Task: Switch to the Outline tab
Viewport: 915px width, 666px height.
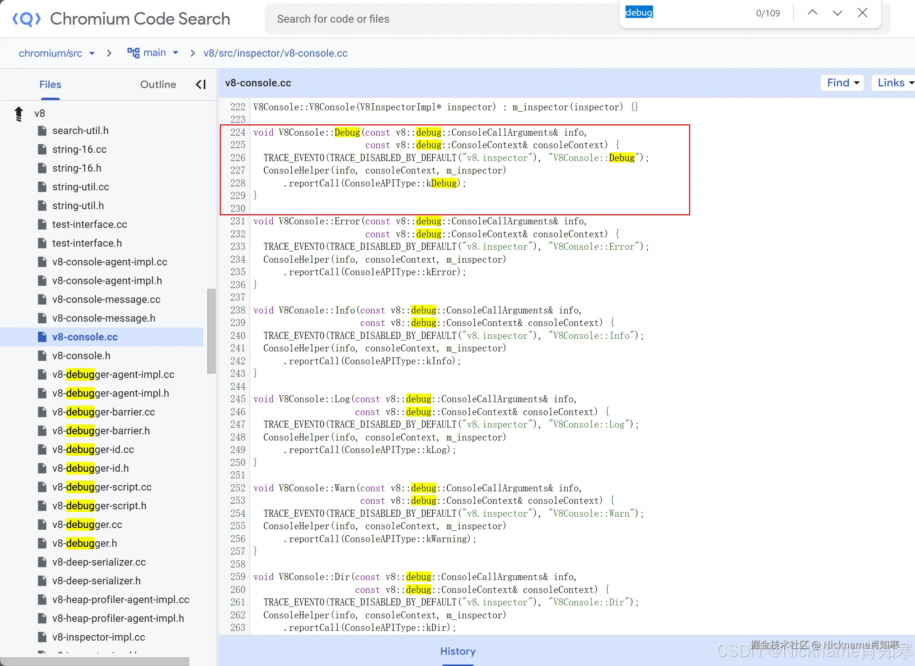Action: click(x=158, y=84)
